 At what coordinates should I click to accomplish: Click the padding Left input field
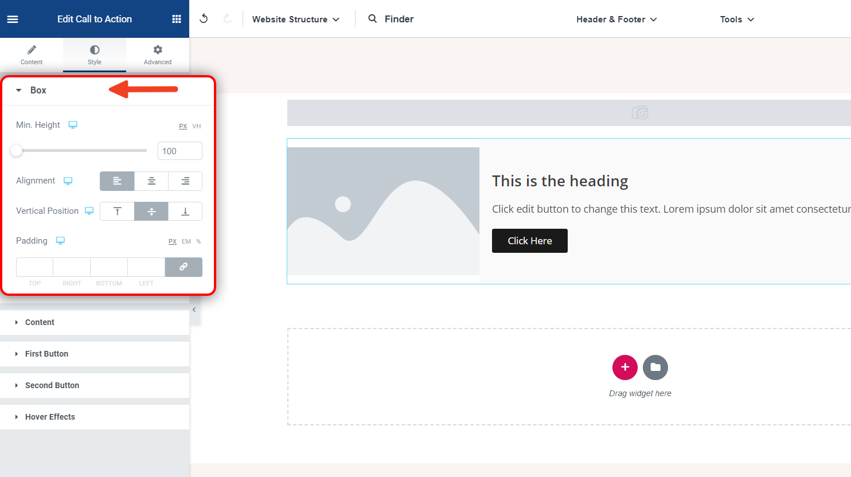coord(146,267)
